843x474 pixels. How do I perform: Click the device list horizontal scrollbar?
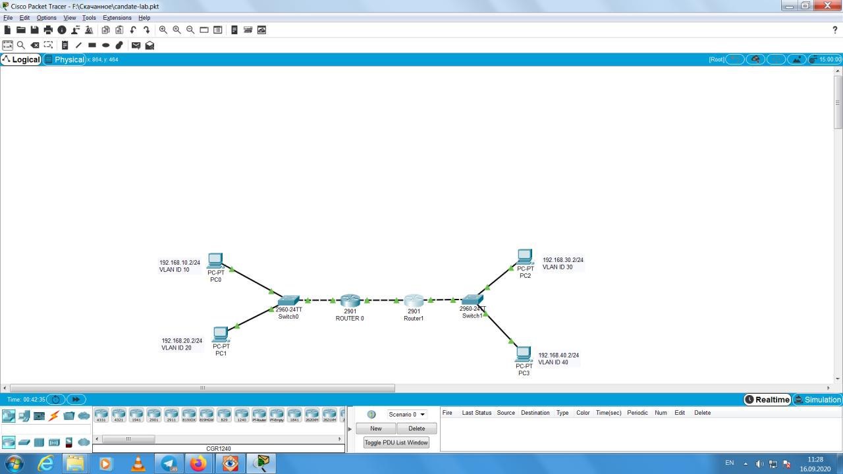pyautogui.click(x=128, y=439)
